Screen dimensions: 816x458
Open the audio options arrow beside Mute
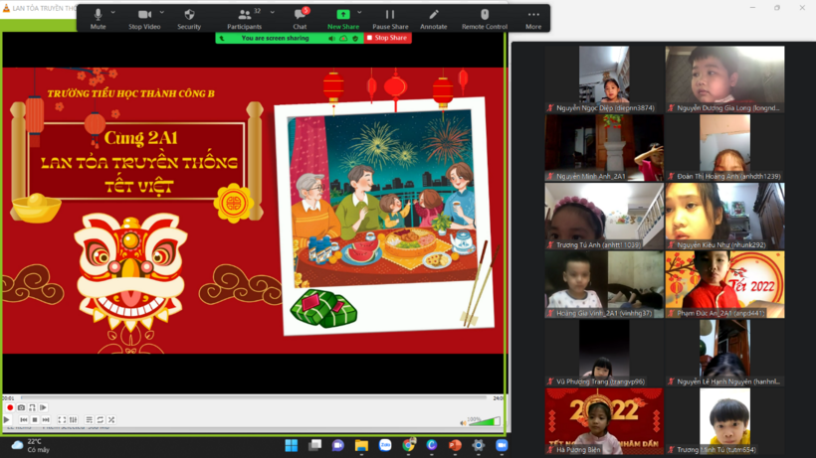click(112, 12)
